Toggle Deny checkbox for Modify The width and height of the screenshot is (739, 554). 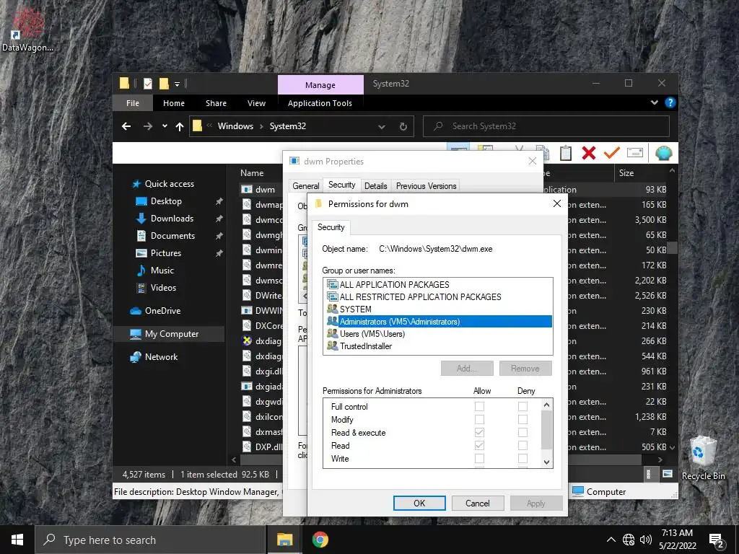click(522, 419)
